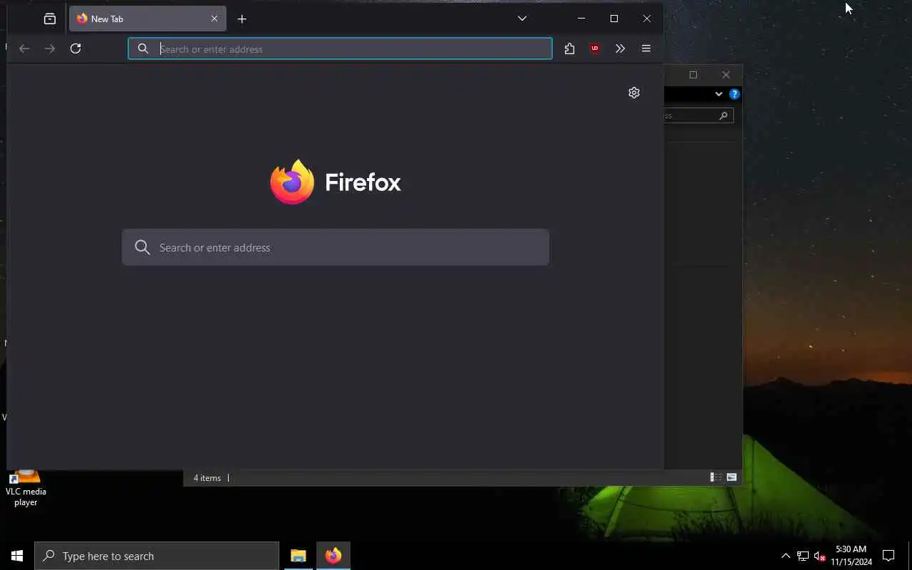This screenshot has height=570, width=912.
Task: Open the network status tray icon
Action: point(803,556)
